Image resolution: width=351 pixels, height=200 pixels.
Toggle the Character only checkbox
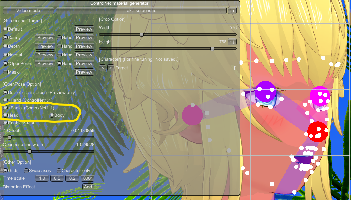(x=59, y=171)
